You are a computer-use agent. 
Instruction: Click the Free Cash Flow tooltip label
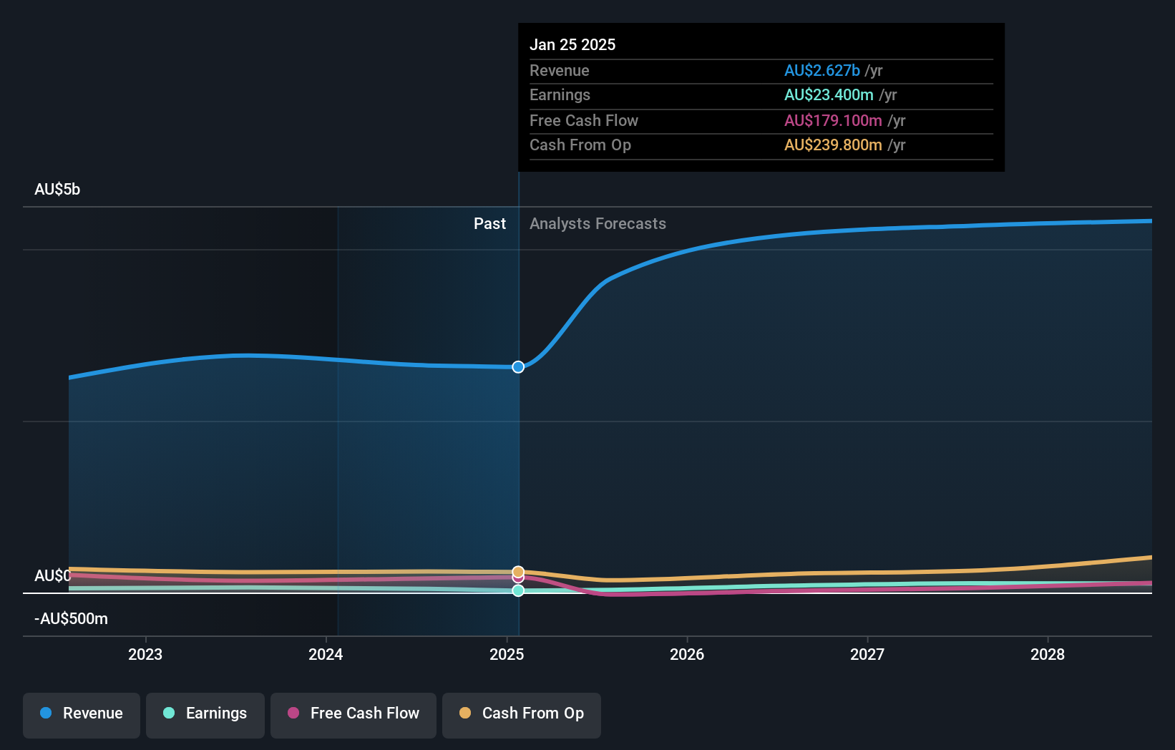coord(584,121)
